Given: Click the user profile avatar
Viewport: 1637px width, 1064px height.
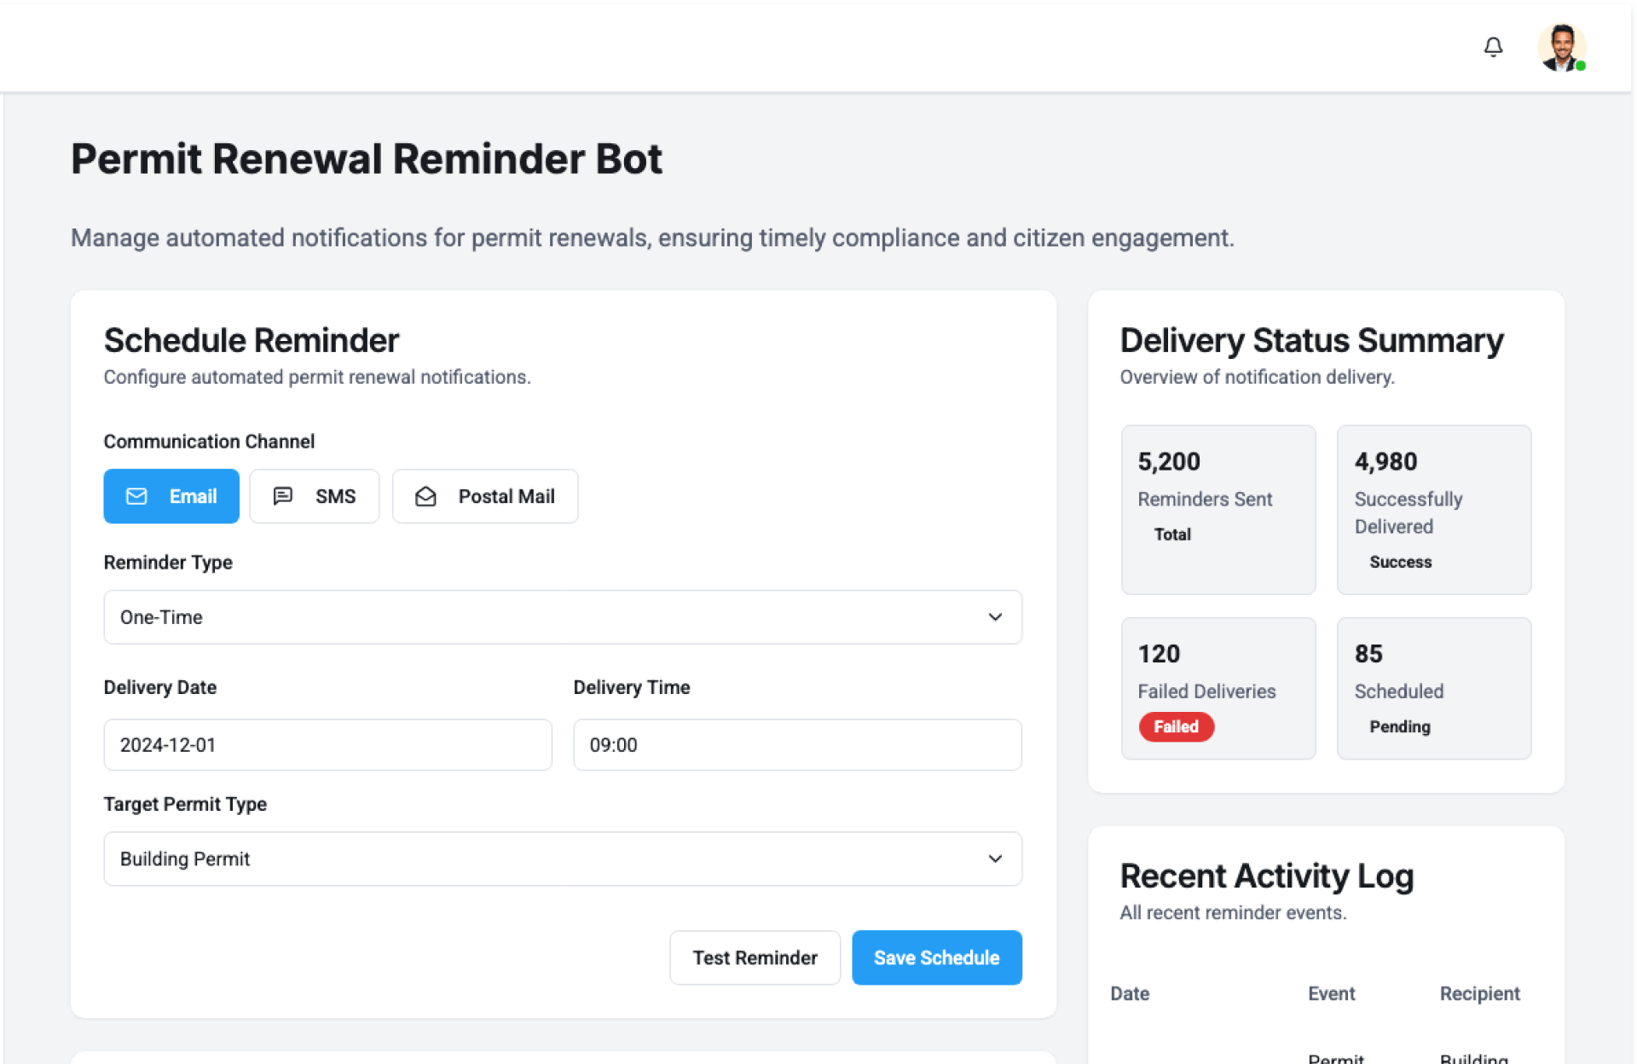Looking at the screenshot, I should [1560, 47].
